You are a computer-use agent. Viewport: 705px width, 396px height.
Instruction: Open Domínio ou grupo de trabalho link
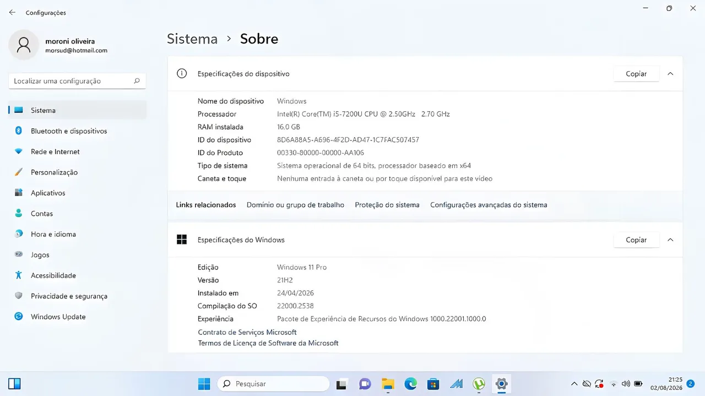(295, 205)
